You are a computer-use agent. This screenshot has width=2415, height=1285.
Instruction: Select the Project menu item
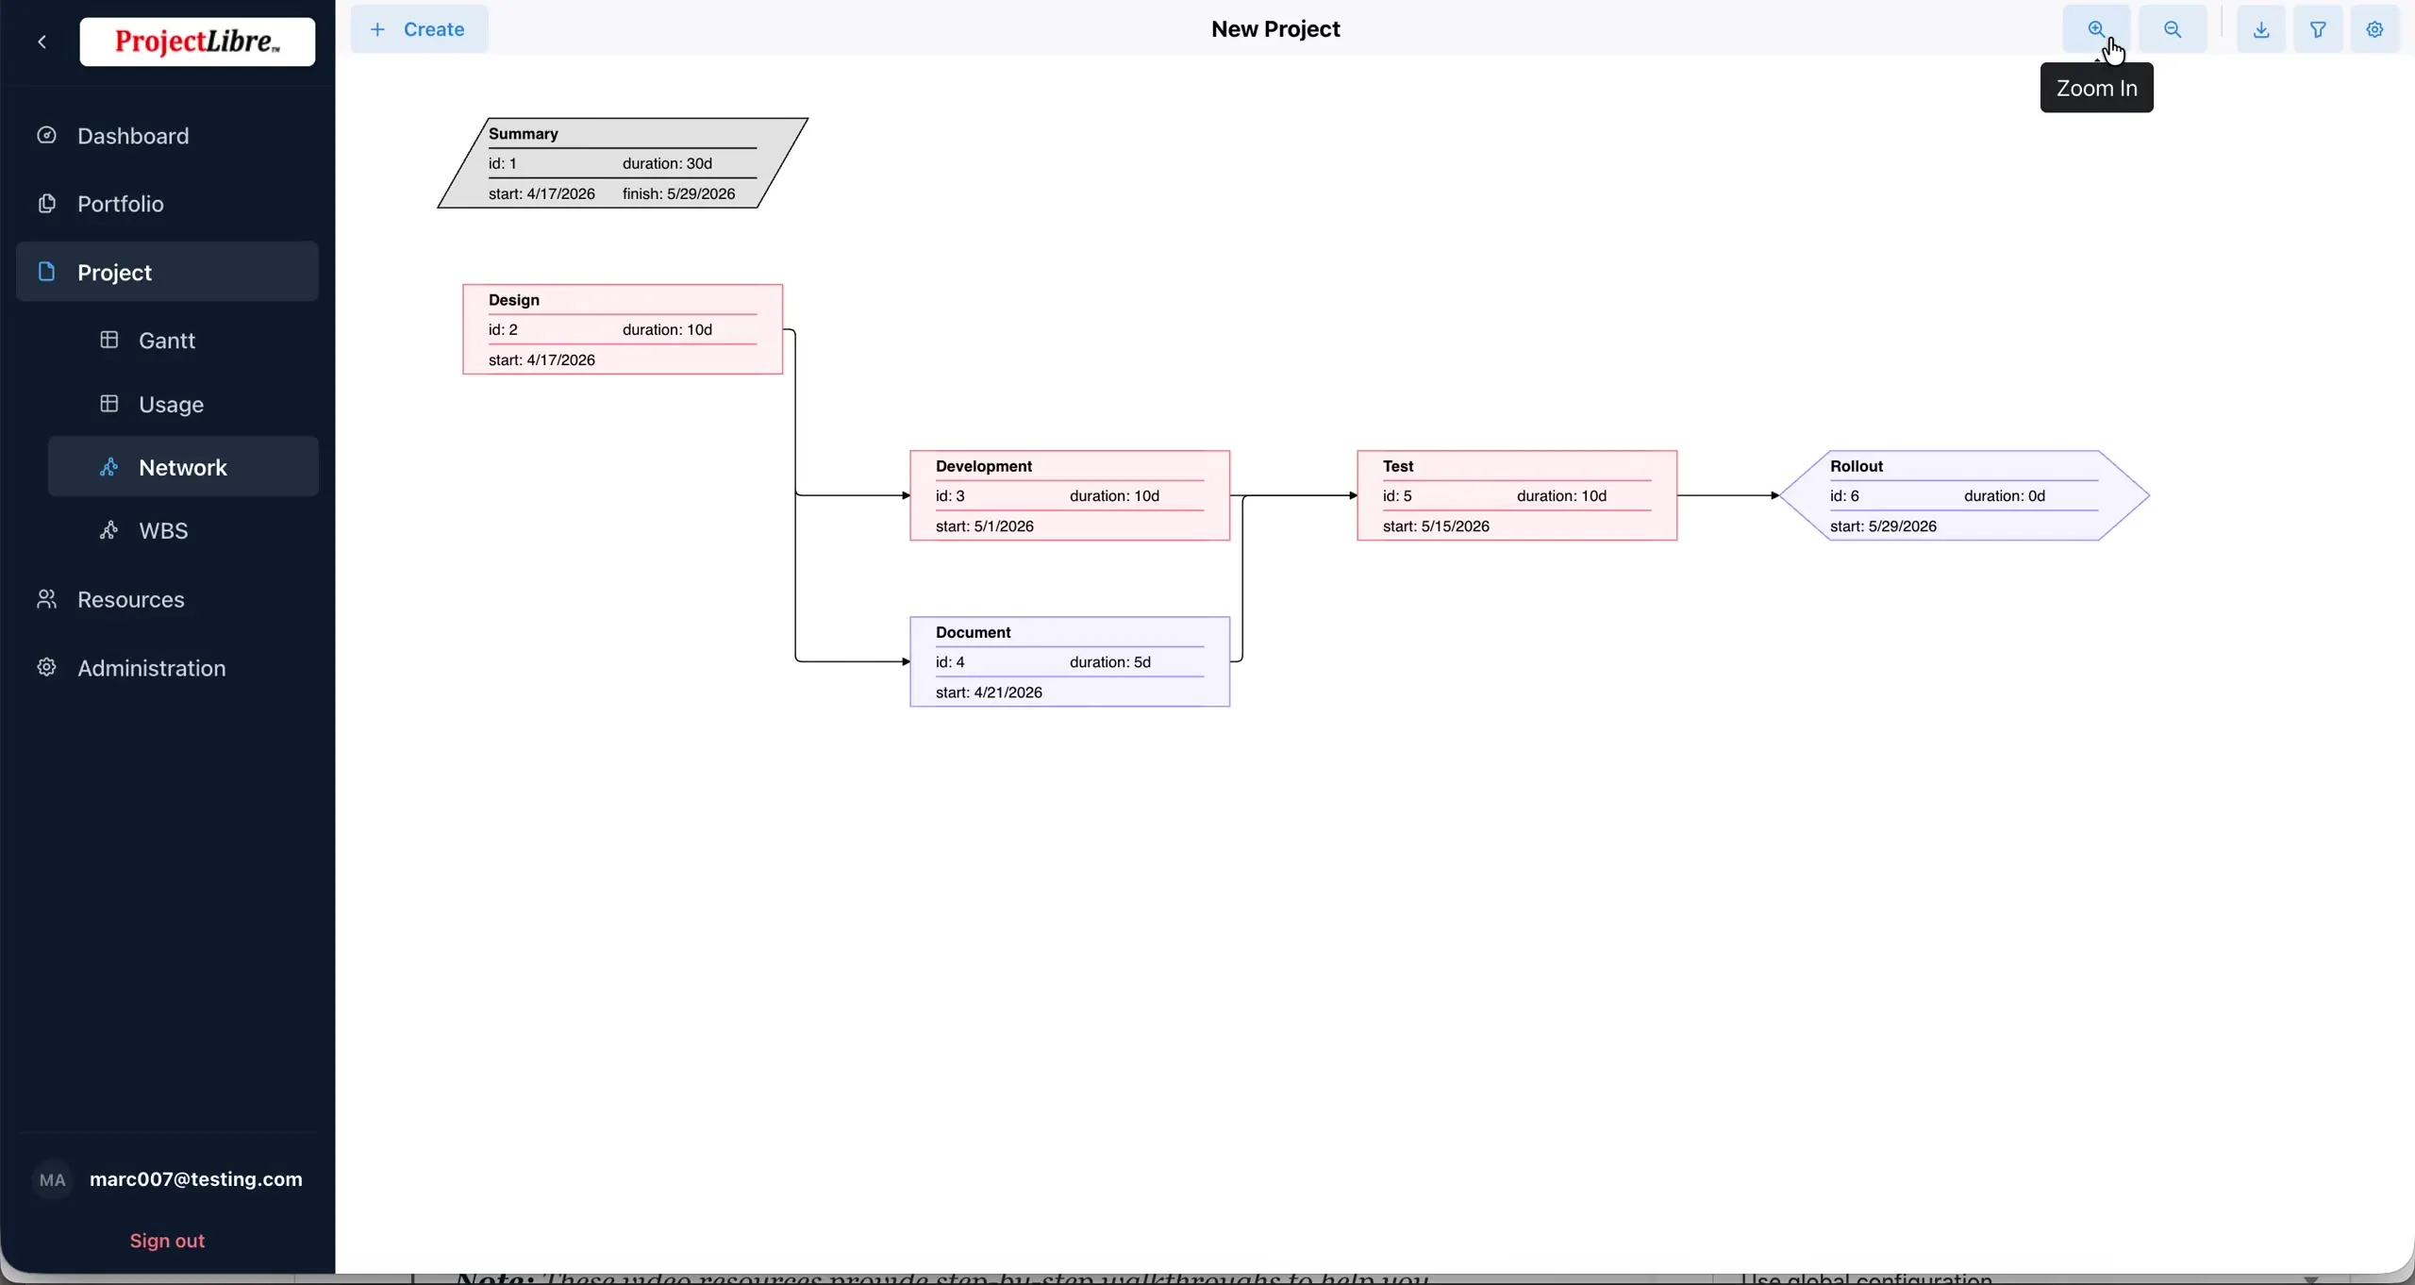[168, 272]
